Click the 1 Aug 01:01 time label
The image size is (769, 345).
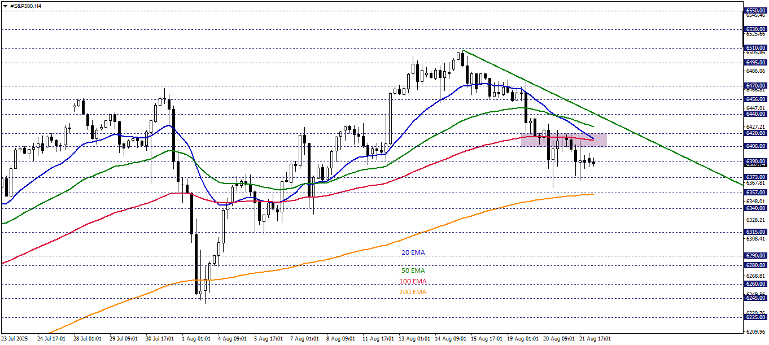point(197,339)
